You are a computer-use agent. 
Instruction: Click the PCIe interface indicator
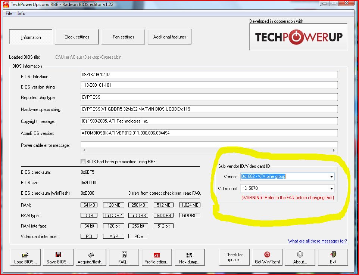(x=138, y=236)
